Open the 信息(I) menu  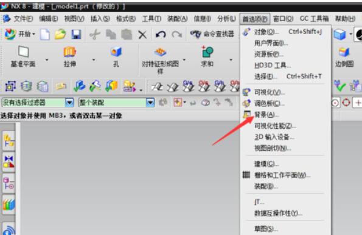pos(202,19)
